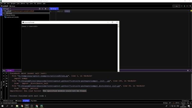
Task: Open the Edit menu
Action: pyautogui.click(x=5, y=4)
